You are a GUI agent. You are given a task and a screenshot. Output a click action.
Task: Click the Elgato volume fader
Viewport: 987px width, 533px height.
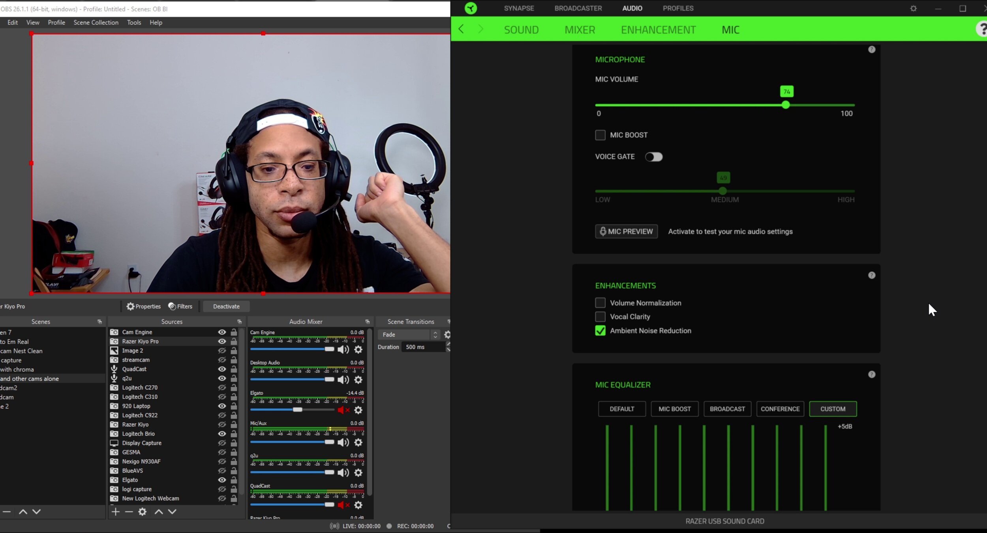coord(298,410)
